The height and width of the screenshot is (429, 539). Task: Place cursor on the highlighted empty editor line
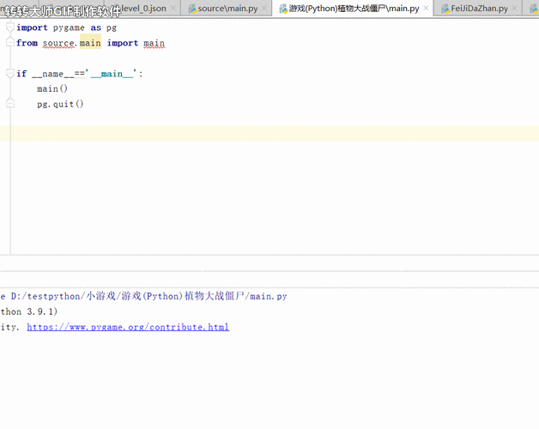coord(257,133)
